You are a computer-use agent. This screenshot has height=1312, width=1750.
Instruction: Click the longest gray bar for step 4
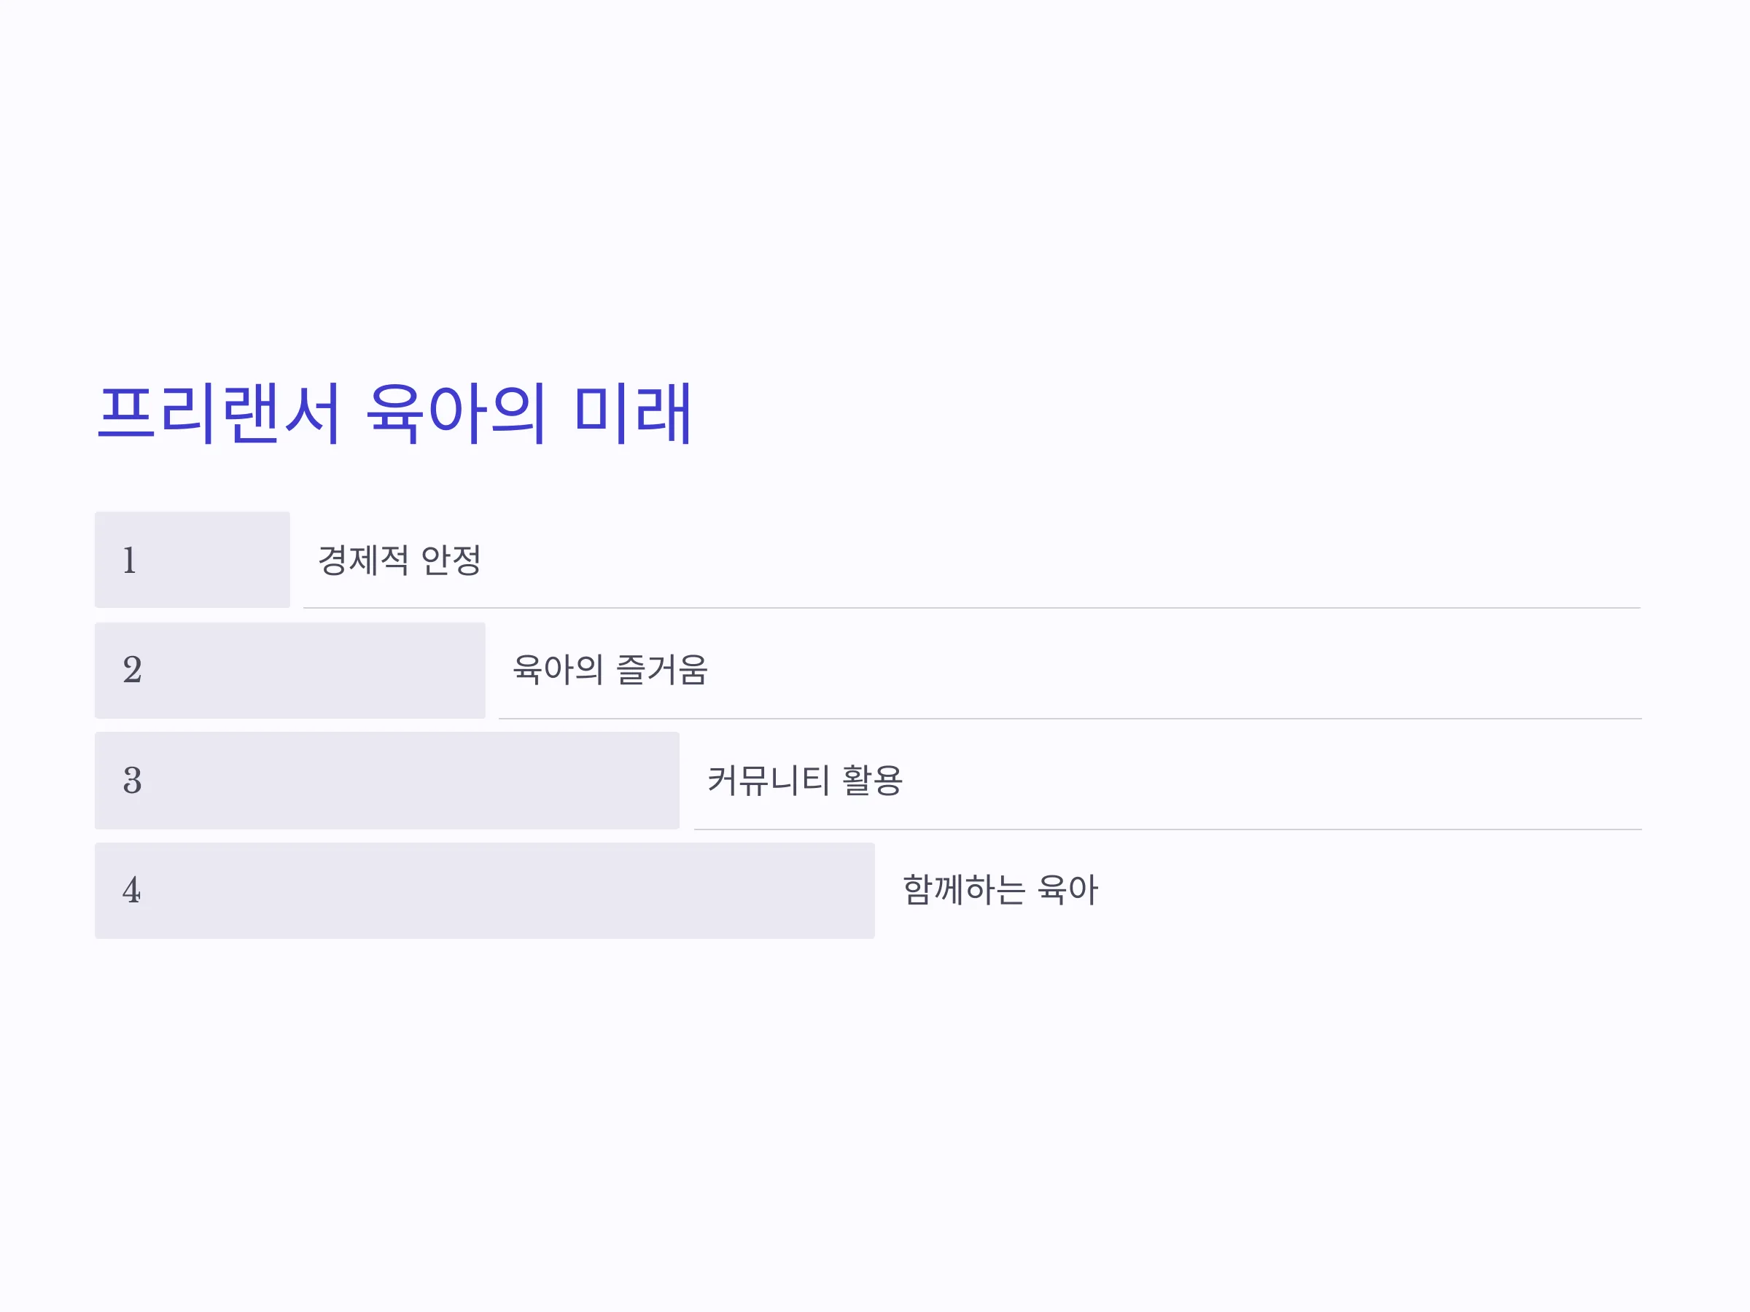(x=485, y=891)
